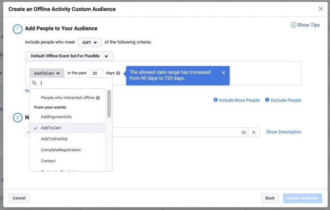This screenshot has height=210, width=330.
Task: Click the Show Tips icon
Action: coord(293,25)
